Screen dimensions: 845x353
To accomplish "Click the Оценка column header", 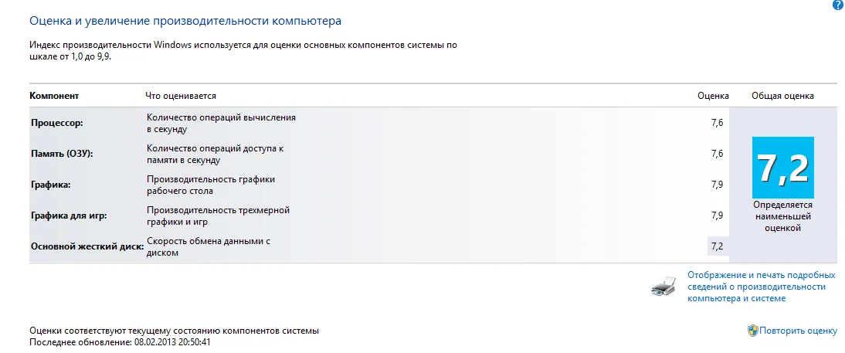I will tap(713, 96).
